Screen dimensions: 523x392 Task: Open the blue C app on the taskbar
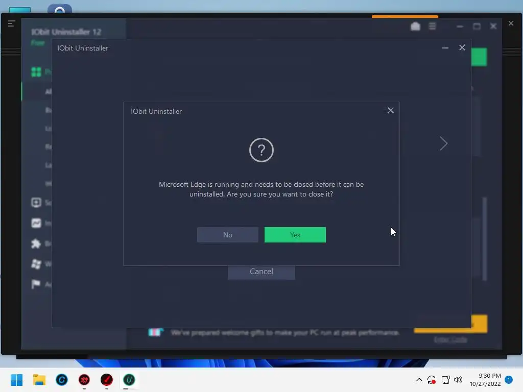(62, 380)
